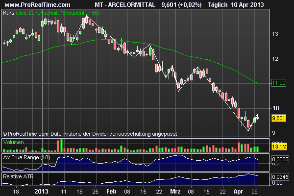
Task: Click the Apr month label on time axis
Action: pyautogui.click(x=238, y=192)
